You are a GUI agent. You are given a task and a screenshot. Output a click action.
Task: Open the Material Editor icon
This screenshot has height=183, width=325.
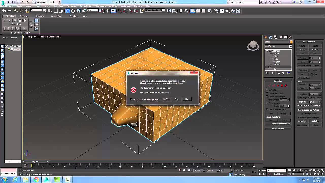coord(210,11)
